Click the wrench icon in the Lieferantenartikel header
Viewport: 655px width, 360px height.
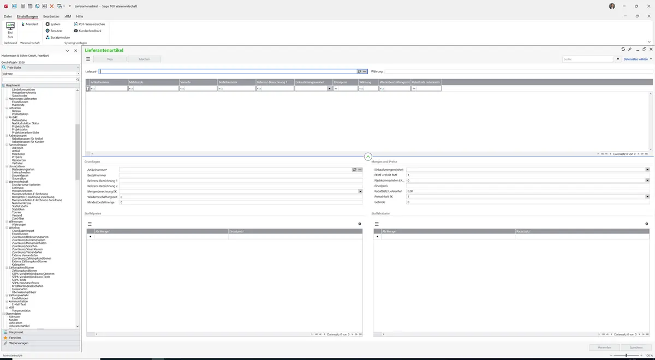[x=630, y=50]
